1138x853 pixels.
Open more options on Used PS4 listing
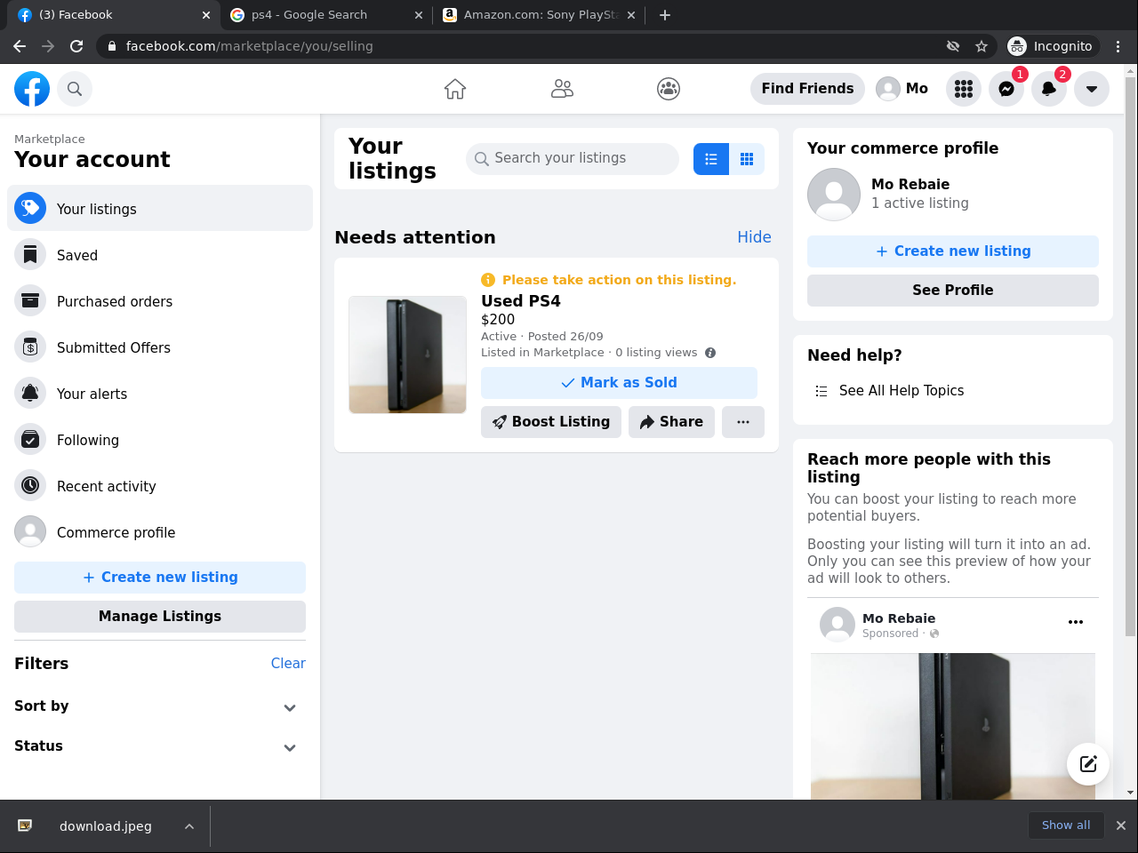click(x=743, y=422)
